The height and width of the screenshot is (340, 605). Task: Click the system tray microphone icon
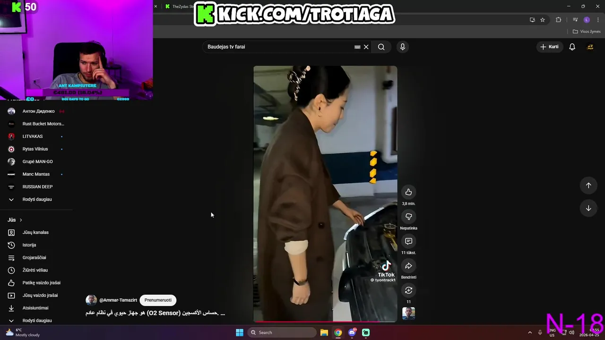(x=540, y=332)
